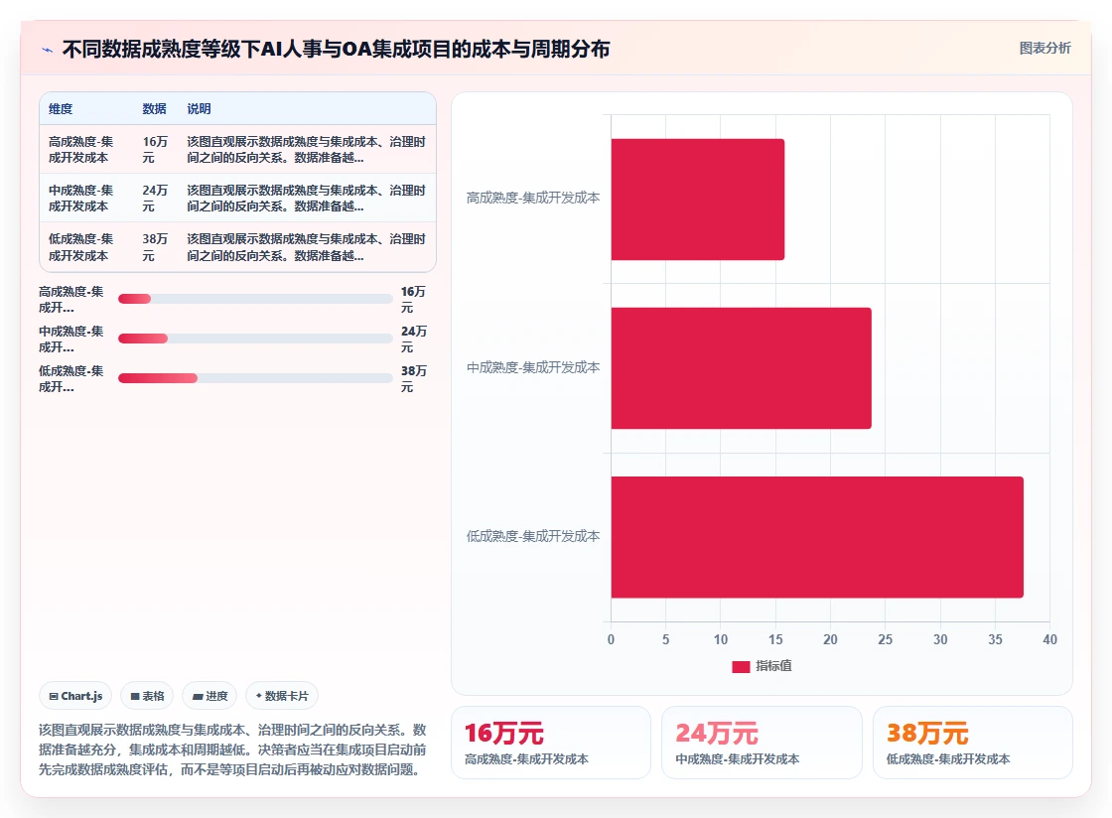This screenshot has height=818, width=1112.
Task: Click the 图表分析 label in header
Action: pyautogui.click(x=1044, y=49)
